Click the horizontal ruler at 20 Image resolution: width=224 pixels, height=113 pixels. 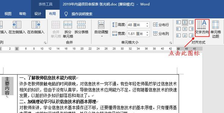tap(82, 49)
